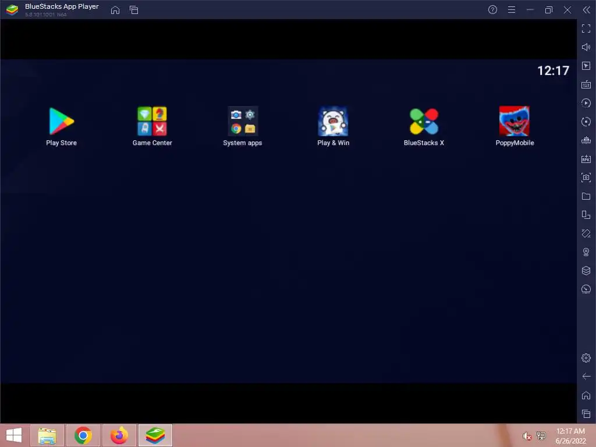Screen dimensions: 596x447
Task: Enter full screen mode from sidebar
Action: click(x=586, y=29)
